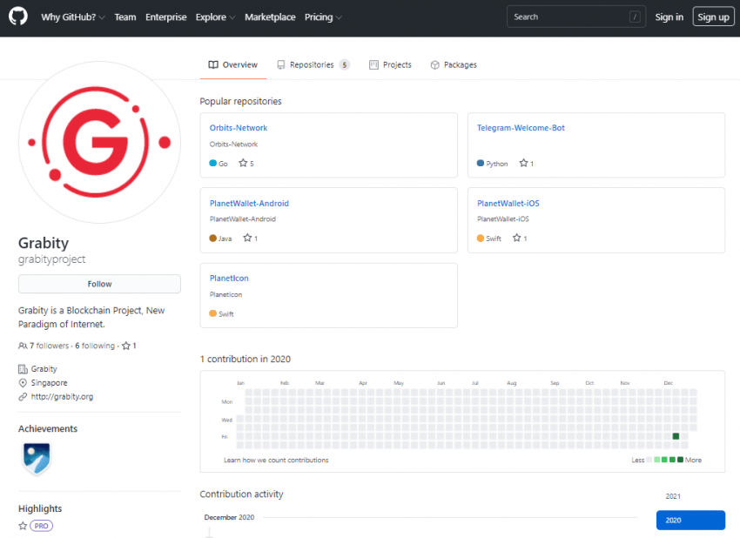The image size is (740, 538).
Task: Click the Highlights heading
Action: (40, 508)
